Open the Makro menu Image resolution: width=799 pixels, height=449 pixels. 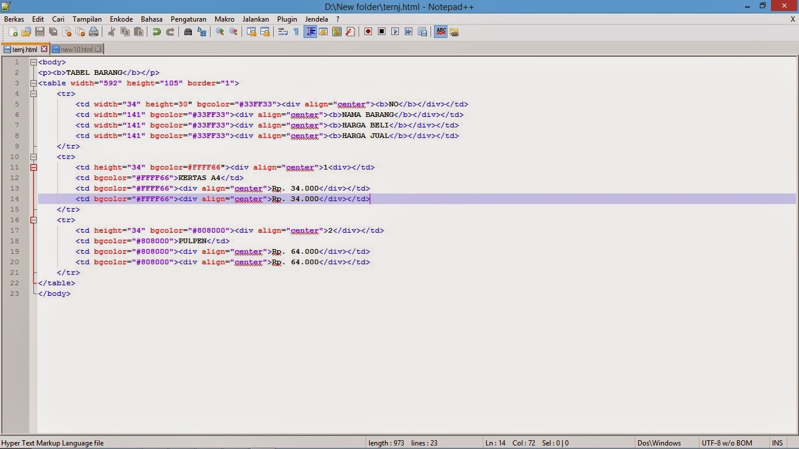[225, 19]
